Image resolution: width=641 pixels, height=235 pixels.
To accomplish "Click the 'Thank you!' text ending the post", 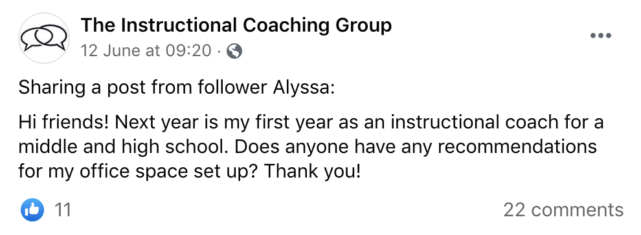I will tap(312, 171).
